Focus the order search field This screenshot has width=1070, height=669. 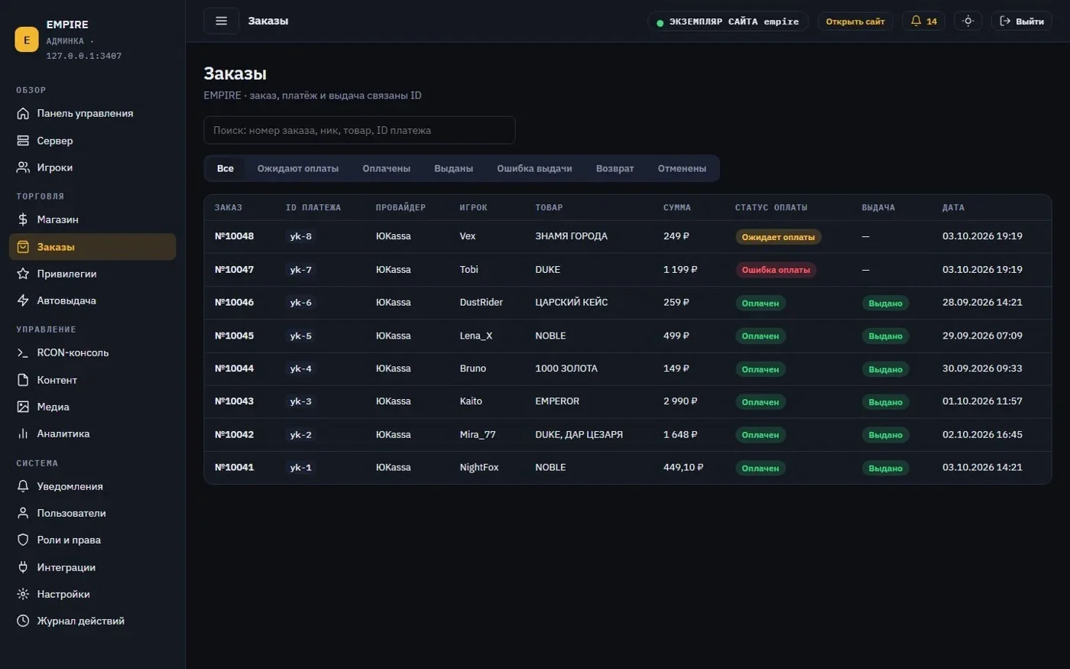click(x=359, y=130)
